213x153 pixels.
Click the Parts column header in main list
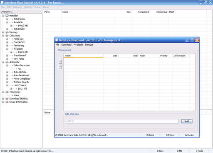tap(52, 12)
